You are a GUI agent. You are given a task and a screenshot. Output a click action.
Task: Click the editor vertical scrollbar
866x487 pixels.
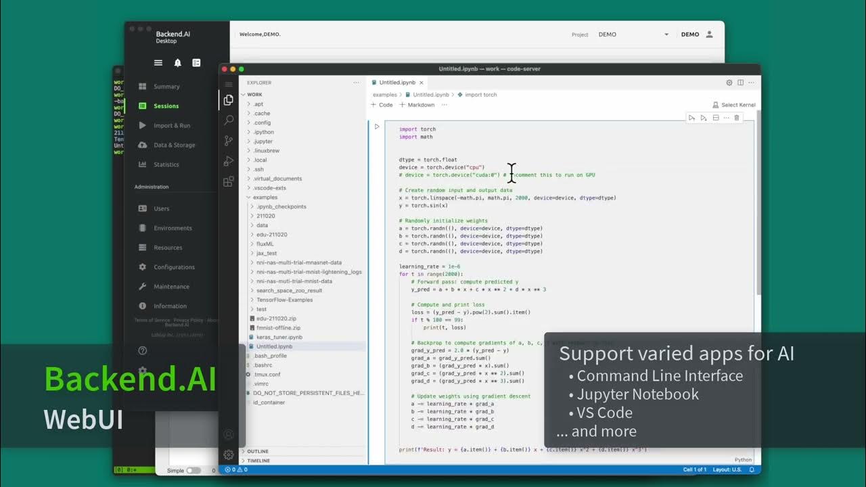(758, 203)
